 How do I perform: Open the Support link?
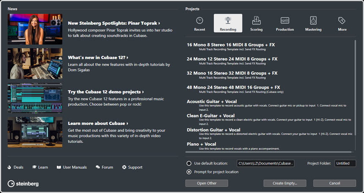point(135,167)
